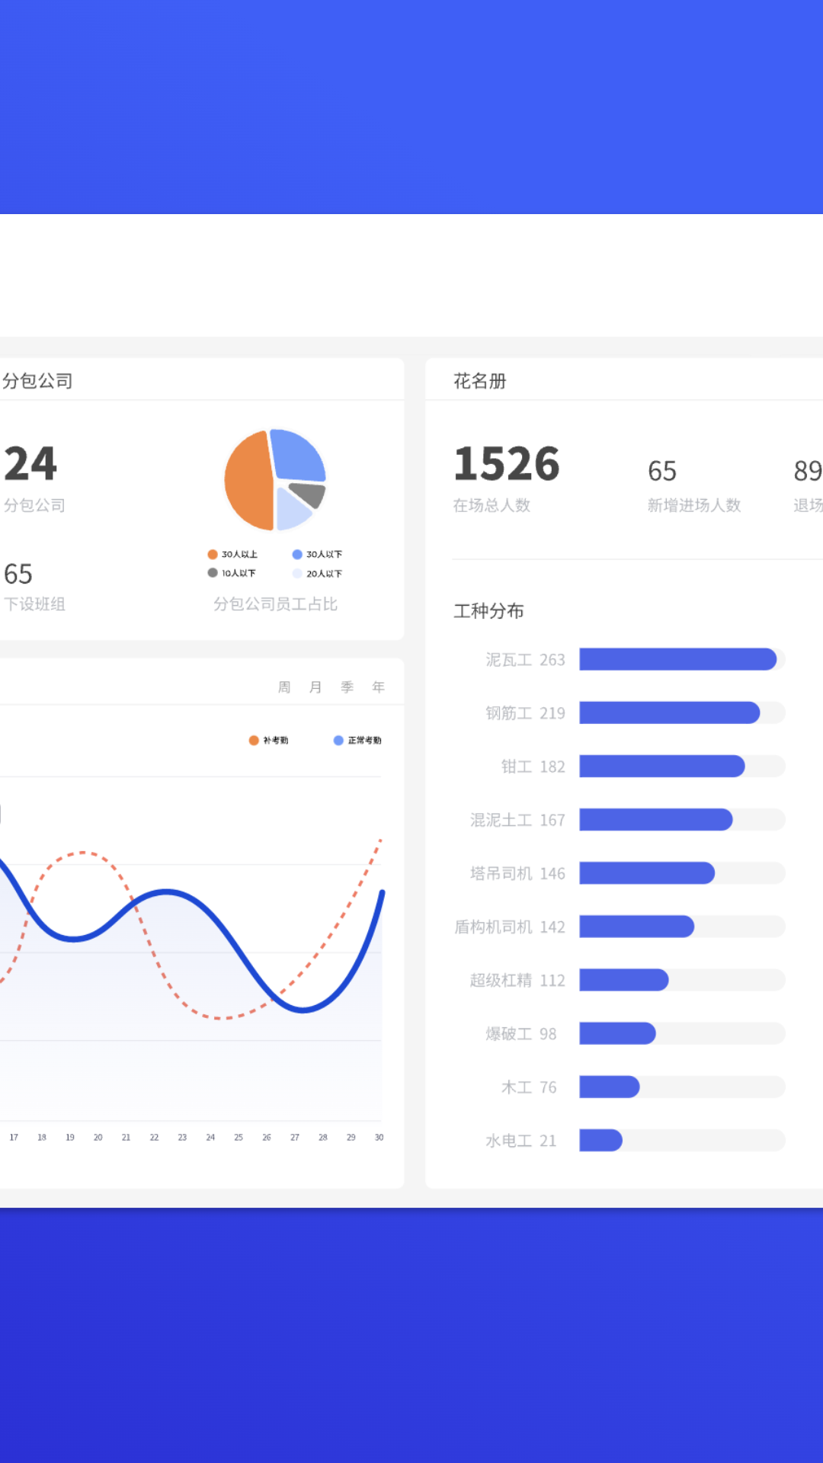
Task: Select the 泥瓦工 263 progress bar
Action: [677, 659]
